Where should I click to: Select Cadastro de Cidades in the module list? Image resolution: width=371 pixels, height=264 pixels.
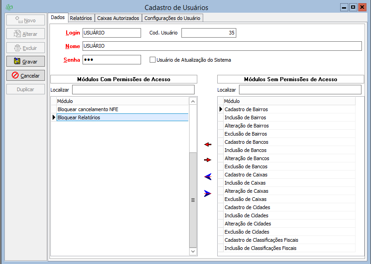246,207
